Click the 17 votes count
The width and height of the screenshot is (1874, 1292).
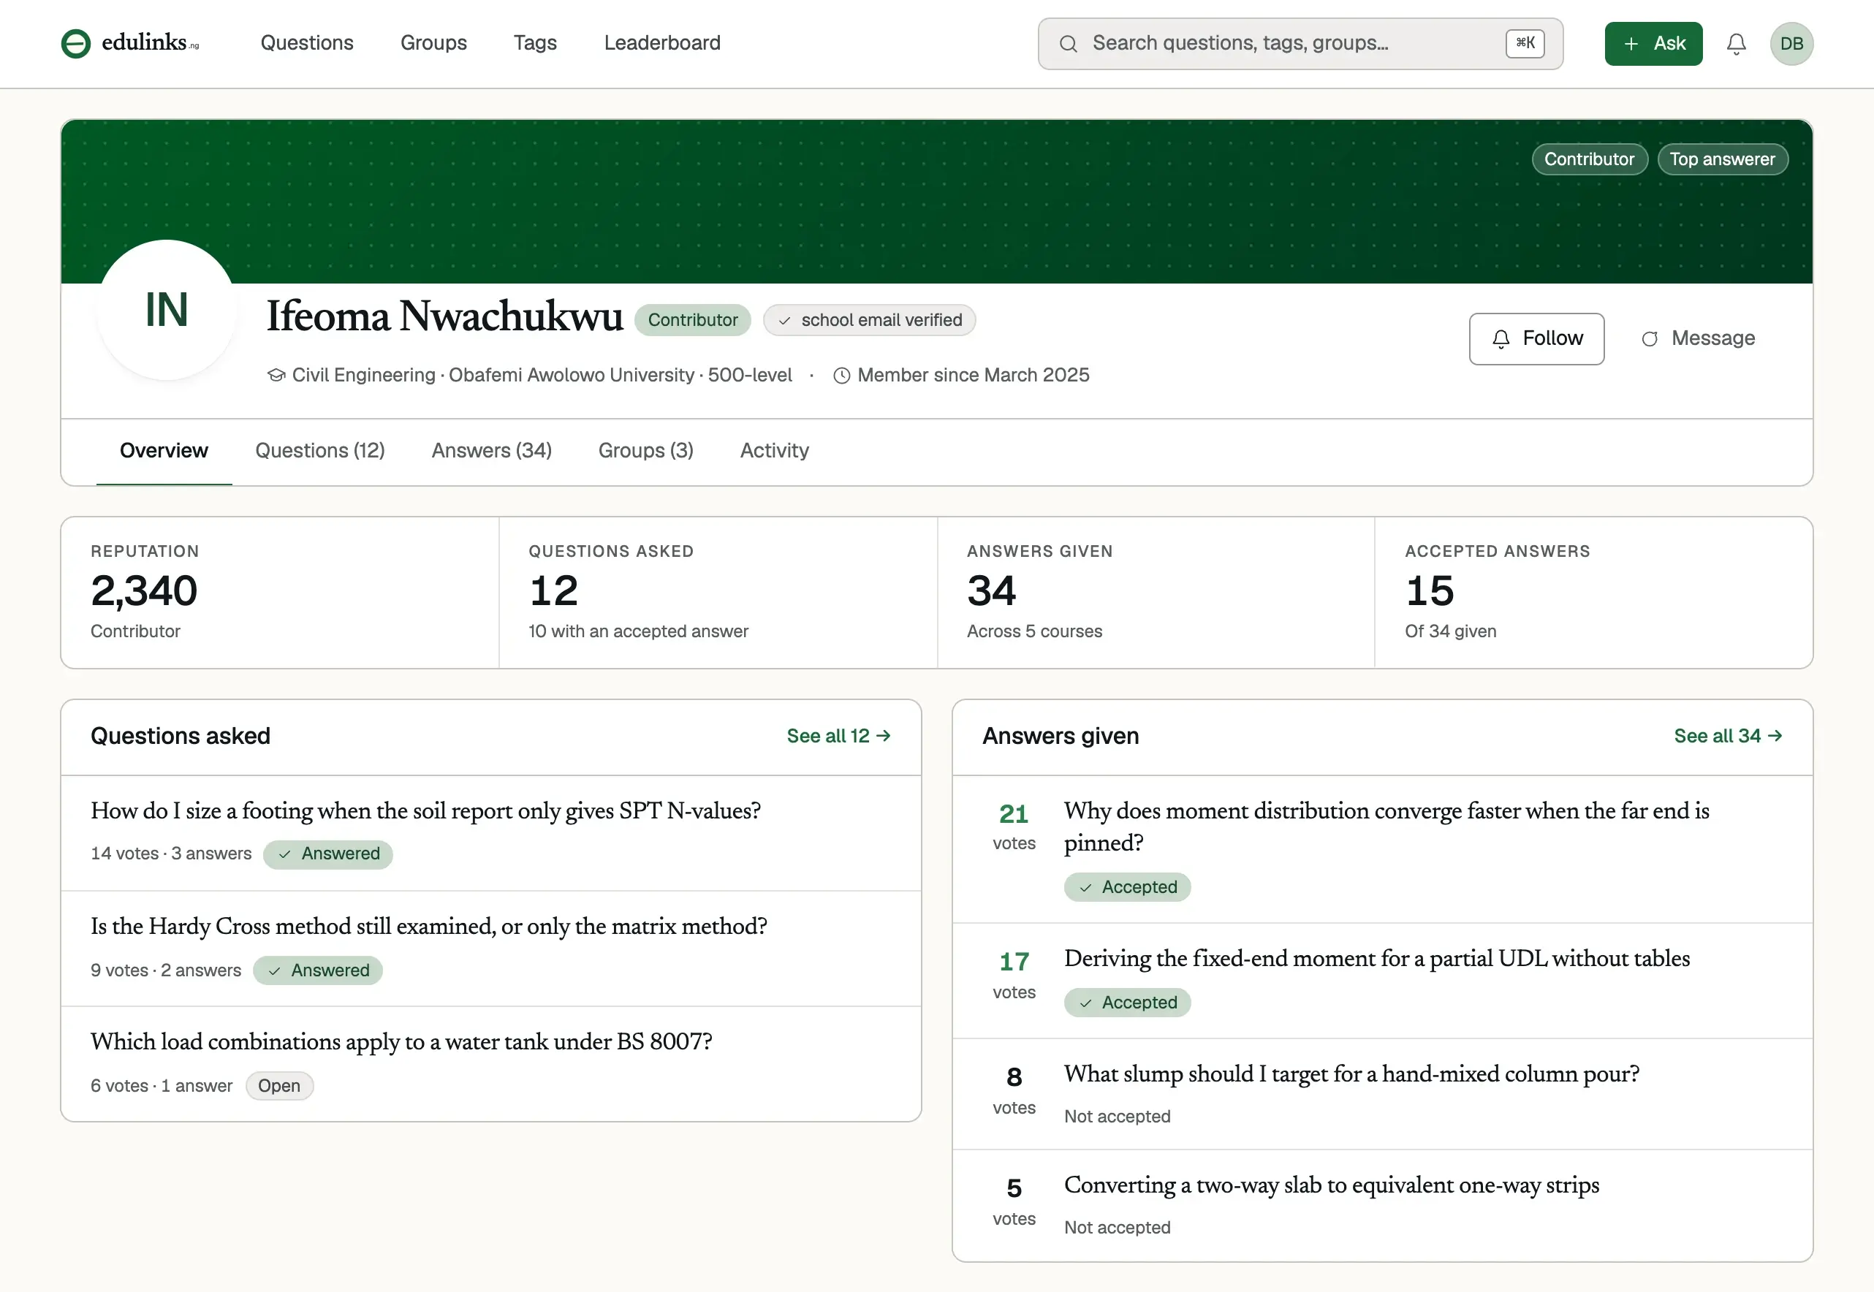pos(1014,962)
